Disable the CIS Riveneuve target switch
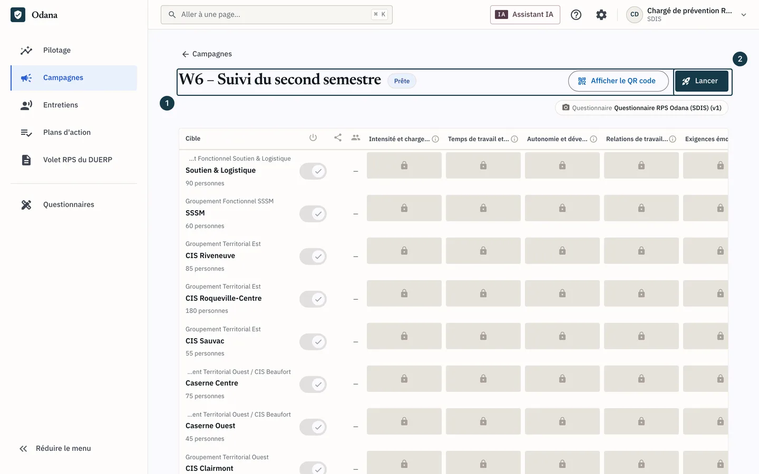 point(313,256)
